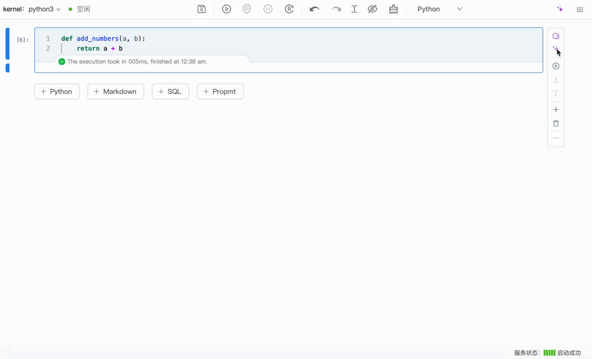Run this cell from the cell sidebar

tap(556, 66)
